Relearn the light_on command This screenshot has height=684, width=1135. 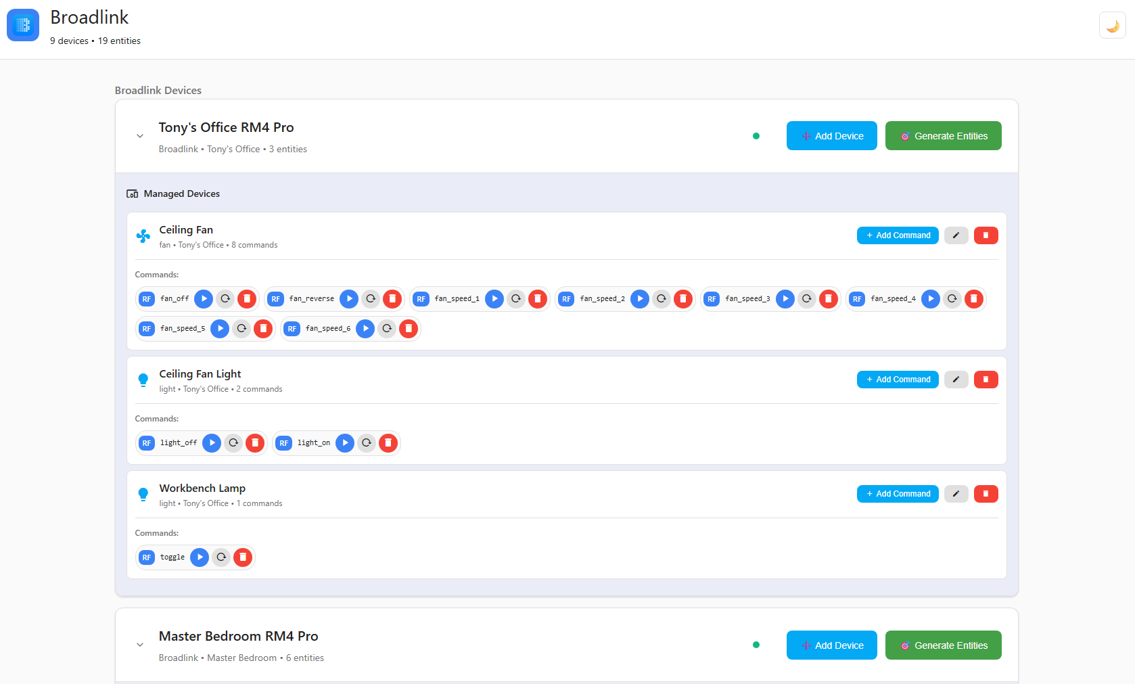tap(367, 442)
